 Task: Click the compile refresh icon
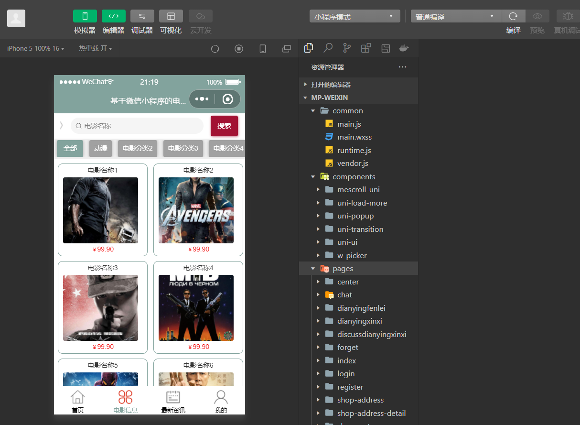coord(514,16)
